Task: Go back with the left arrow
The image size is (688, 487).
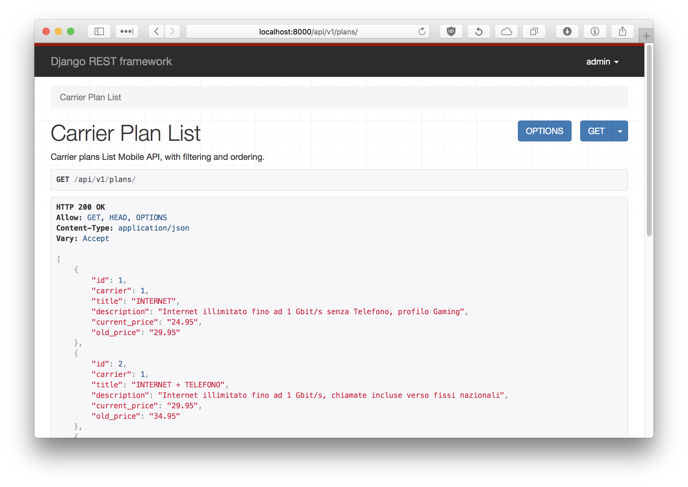Action: pyautogui.click(x=156, y=31)
